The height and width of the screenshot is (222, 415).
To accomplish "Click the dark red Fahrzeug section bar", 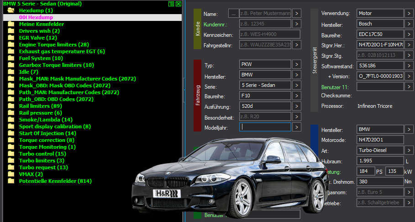I will tap(197, 96).
